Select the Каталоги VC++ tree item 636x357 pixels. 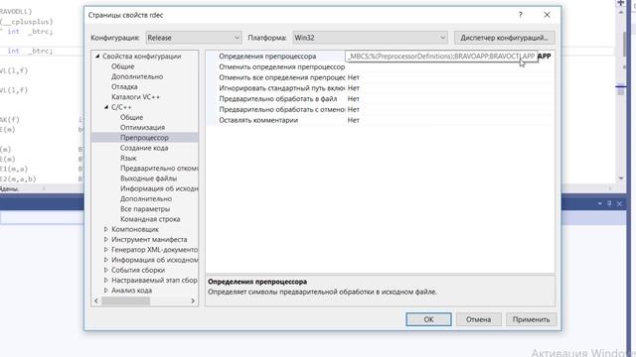tap(135, 97)
